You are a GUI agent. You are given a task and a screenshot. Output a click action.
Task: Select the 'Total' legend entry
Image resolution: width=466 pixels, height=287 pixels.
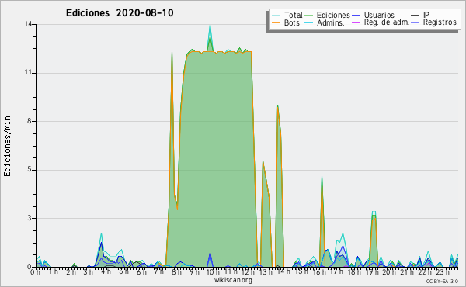click(x=293, y=15)
